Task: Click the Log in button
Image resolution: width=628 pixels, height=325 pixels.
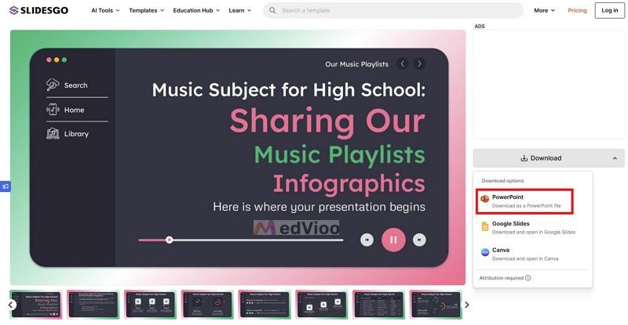Action: [x=610, y=10]
